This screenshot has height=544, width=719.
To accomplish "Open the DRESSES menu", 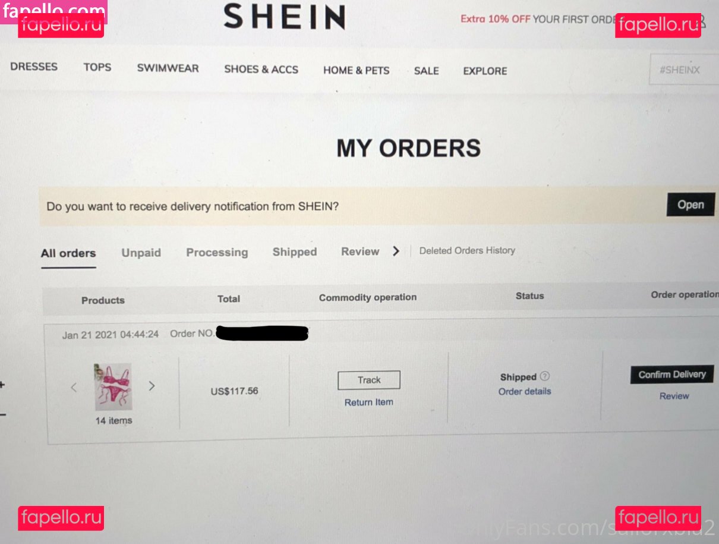I will point(34,67).
